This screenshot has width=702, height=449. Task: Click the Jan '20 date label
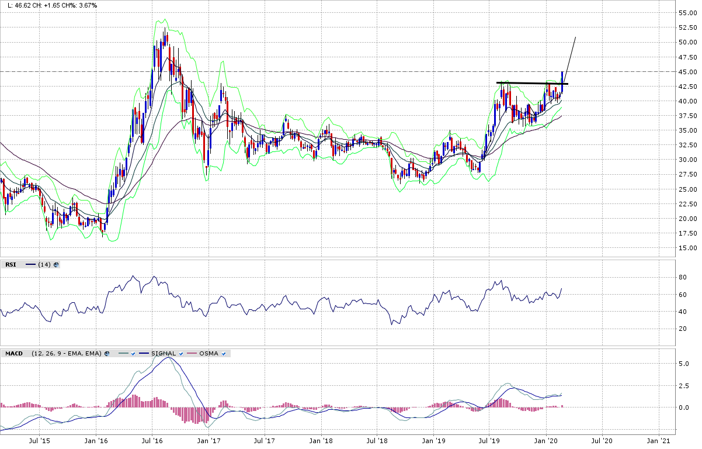[x=546, y=440]
